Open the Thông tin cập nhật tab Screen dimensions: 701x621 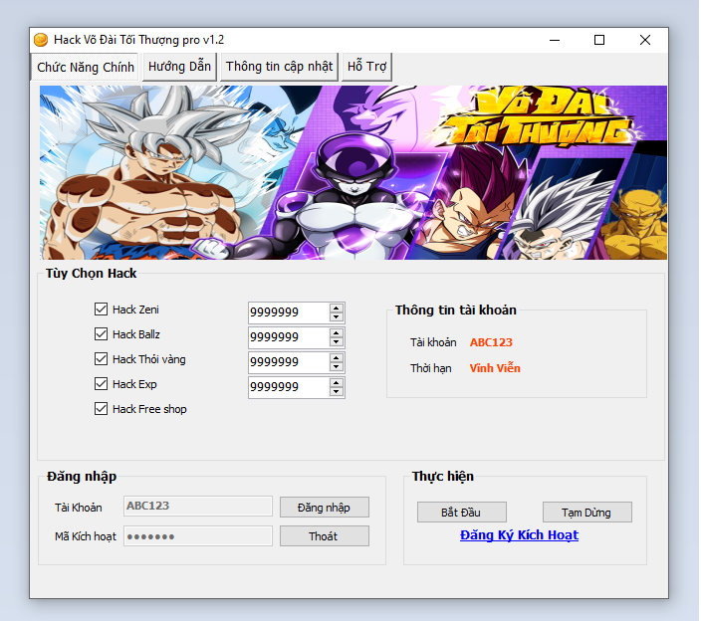tap(279, 67)
